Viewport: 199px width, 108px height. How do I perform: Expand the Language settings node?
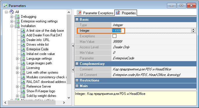pos(17,59)
